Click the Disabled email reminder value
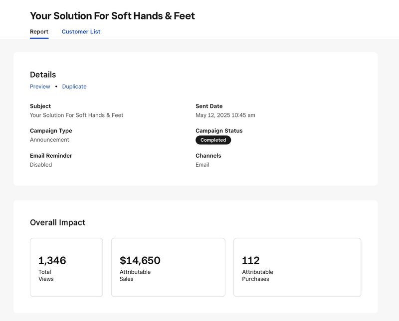 41,165
